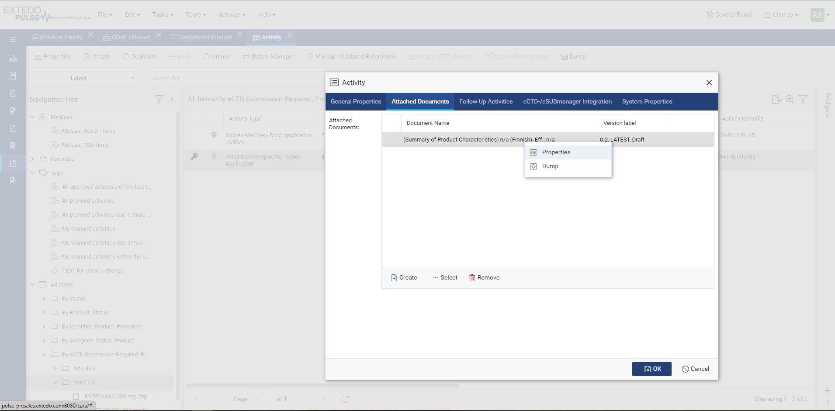Viewport: 835px width, 411px height.
Task: Switch to the Follow Up Activities tab
Action: (485, 101)
